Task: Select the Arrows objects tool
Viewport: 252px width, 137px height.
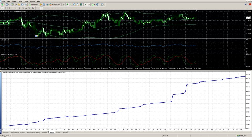Action: [x=33, y=8]
